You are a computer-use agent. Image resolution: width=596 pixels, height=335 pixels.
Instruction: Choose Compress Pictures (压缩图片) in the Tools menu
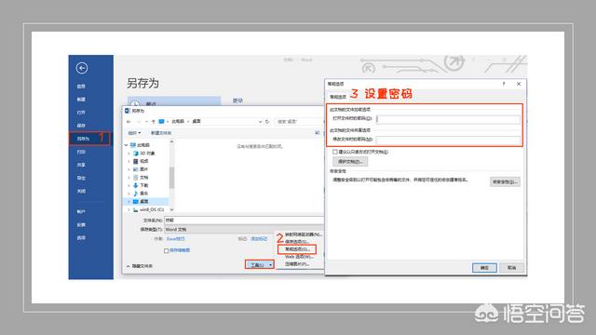tap(297, 264)
